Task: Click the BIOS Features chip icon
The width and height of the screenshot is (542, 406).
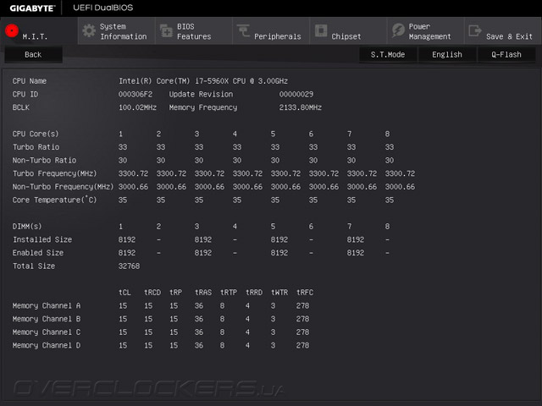Action: pyautogui.click(x=167, y=31)
